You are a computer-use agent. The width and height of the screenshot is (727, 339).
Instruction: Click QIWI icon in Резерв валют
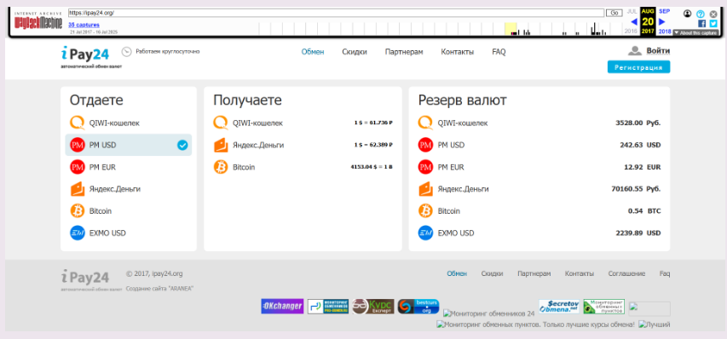pos(425,124)
